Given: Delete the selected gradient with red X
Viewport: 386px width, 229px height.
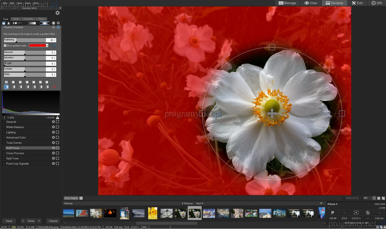Looking at the screenshot, I should pos(54,87).
